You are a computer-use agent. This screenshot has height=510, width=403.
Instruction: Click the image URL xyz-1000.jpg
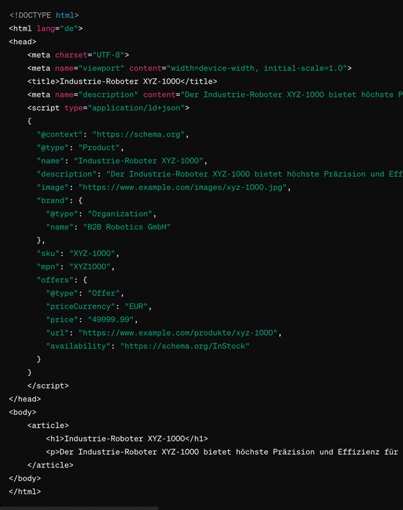[x=182, y=187]
